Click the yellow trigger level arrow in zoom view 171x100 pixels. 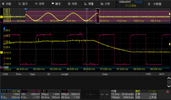[169, 44]
